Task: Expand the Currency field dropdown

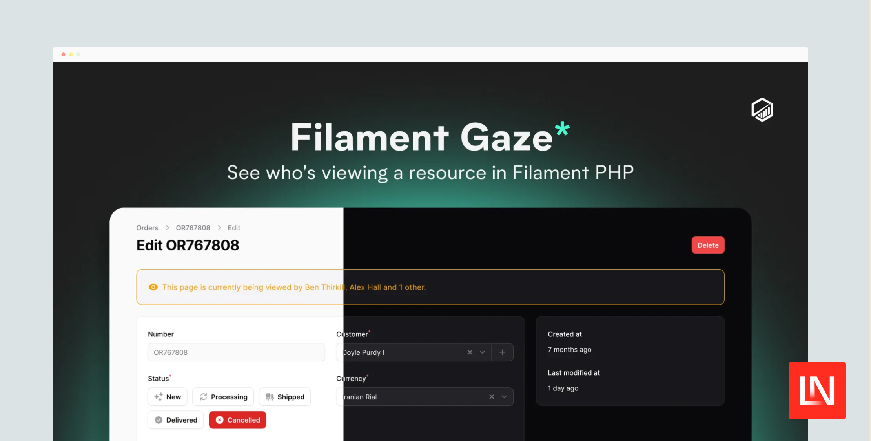Action: (x=504, y=397)
